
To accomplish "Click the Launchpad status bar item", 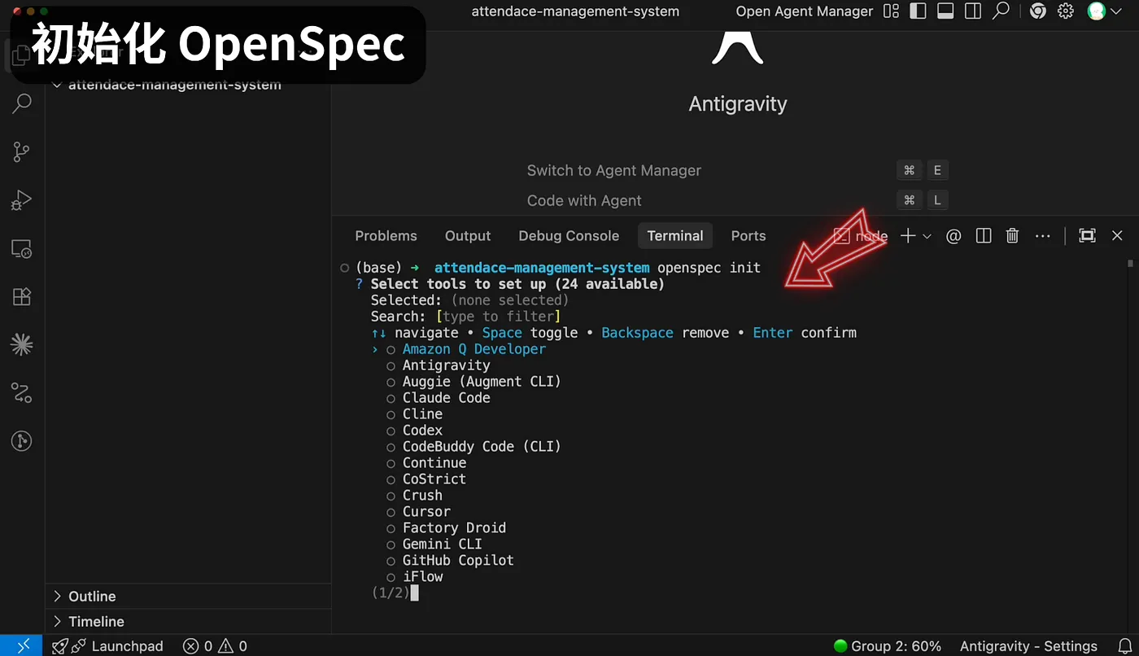I will click(107, 646).
